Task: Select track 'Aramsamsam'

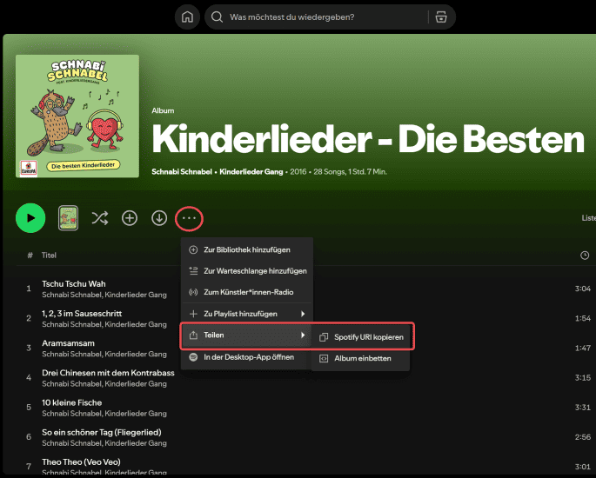Action: click(68, 343)
